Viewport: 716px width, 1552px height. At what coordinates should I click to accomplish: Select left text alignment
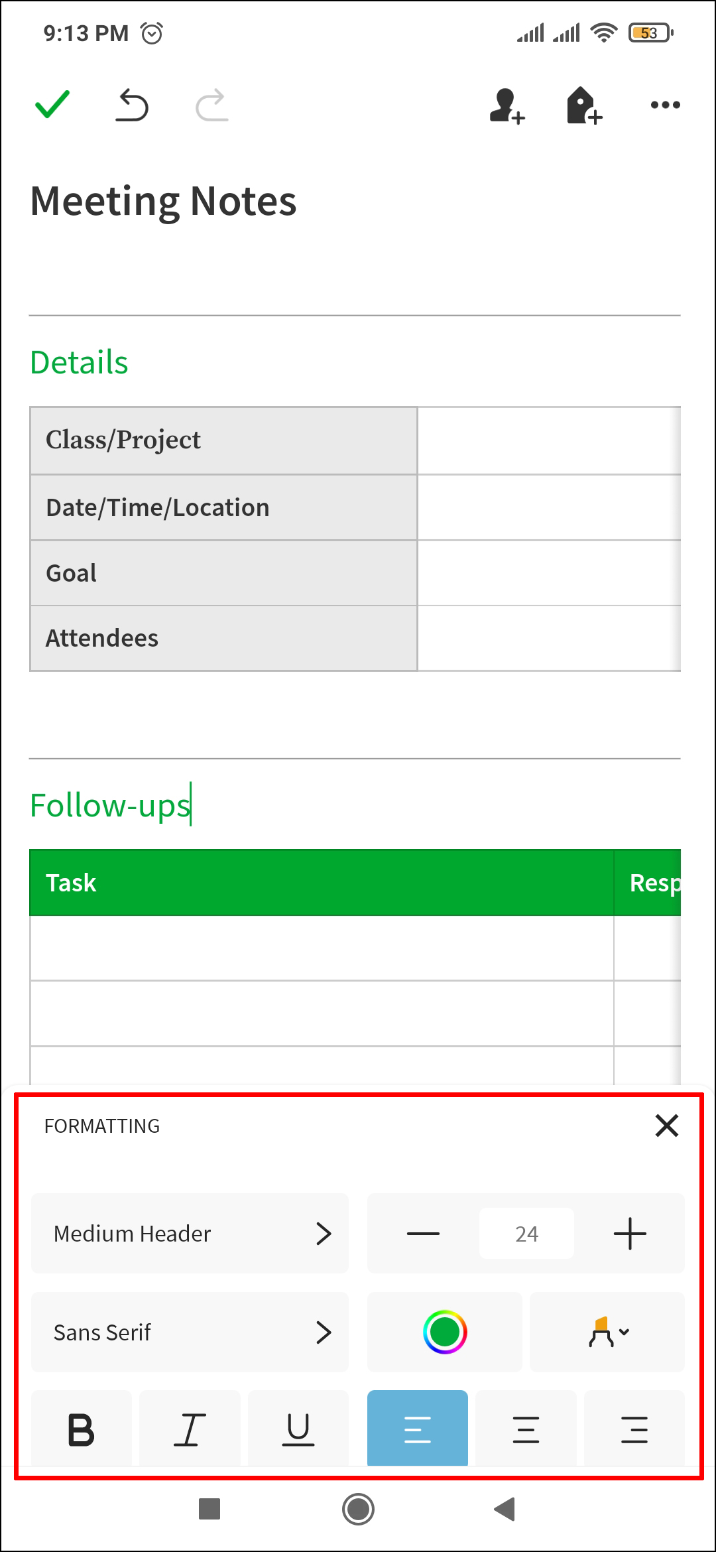[x=418, y=1429]
